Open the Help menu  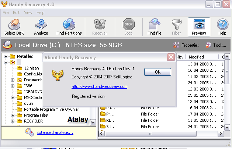41,13
